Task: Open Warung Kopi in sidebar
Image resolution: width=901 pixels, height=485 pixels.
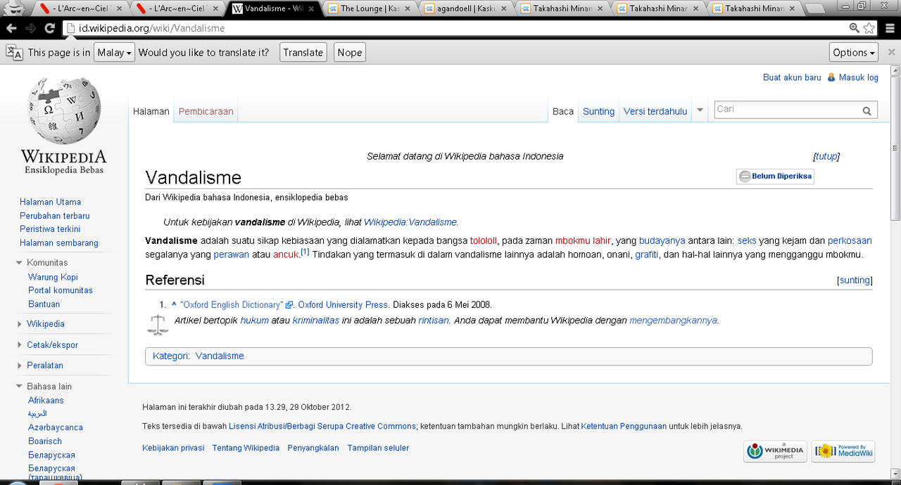Action: [x=53, y=277]
